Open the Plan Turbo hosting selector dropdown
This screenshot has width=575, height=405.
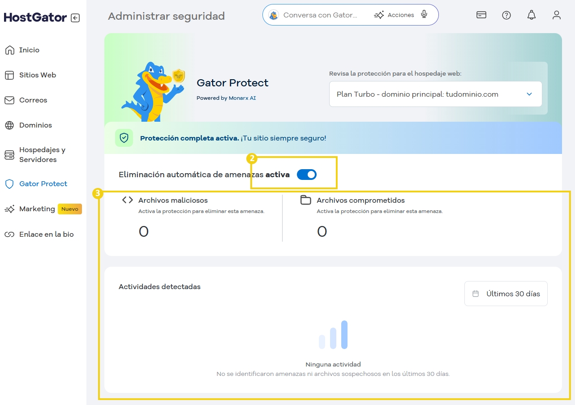[x=435, y=94]
